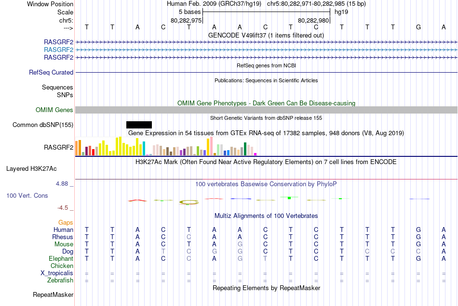458x306 pixels.
Task: Select the chr5: ruler label
Action: click(x=66, y=20)
